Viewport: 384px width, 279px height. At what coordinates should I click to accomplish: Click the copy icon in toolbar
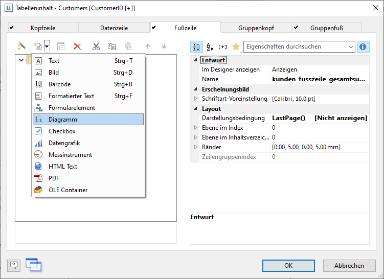(x=111, y=46)
